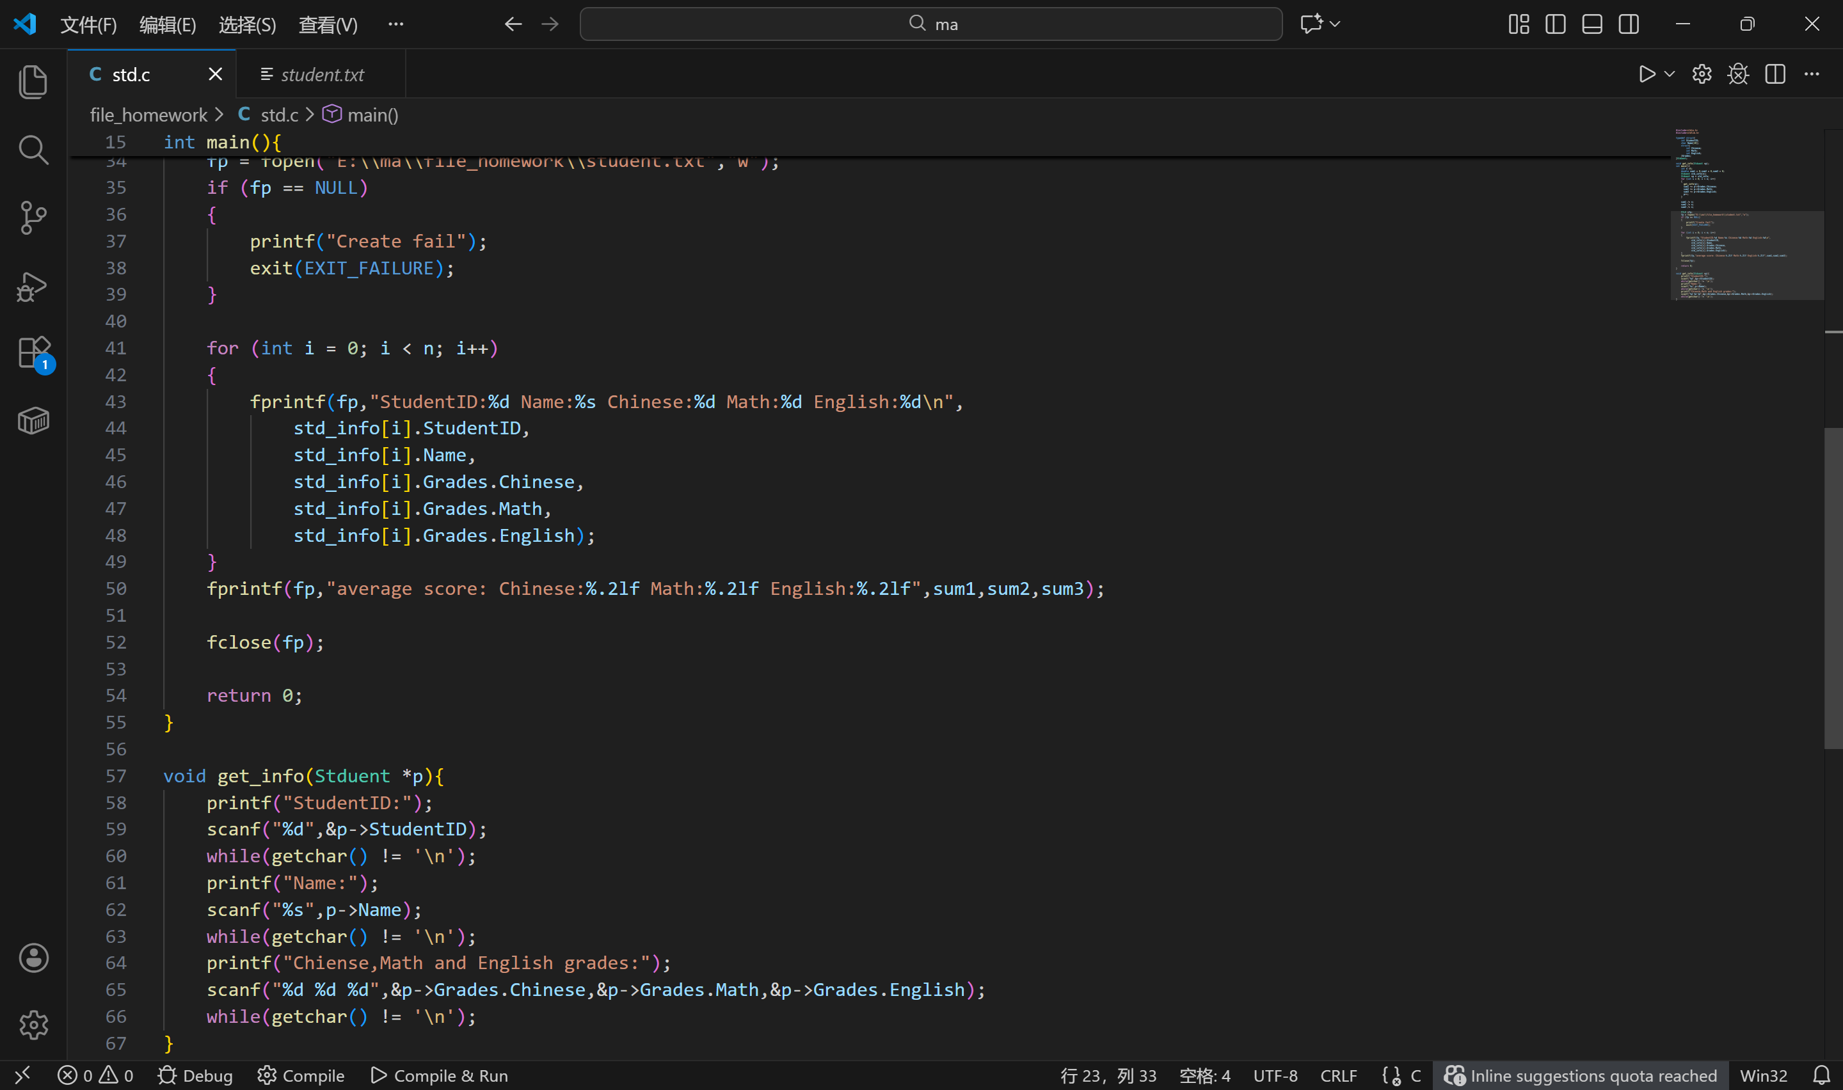Switch to the student.txt tab
Viewport: 1843px width, 1090px height.
321,74
